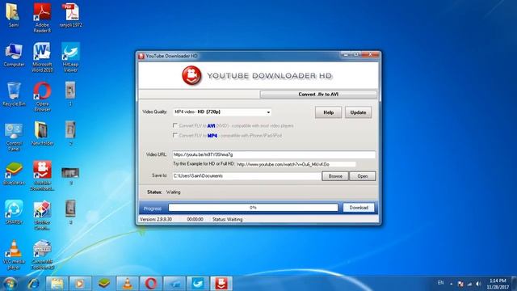Launch Opera Browser desktop shortcut
Viewport: 517px width, 291px height.
[x=42, y=97]
